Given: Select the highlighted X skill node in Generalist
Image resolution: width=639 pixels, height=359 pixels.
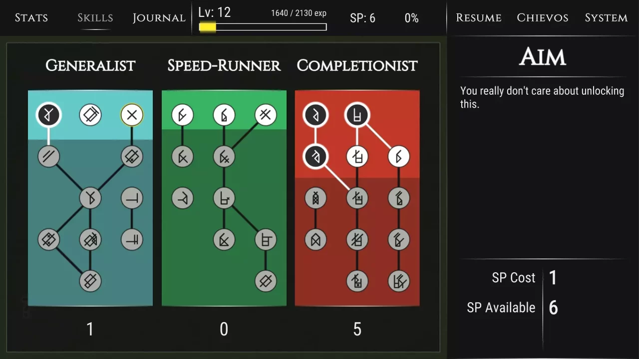Looking at the screenshot, I should click(132, 116).
